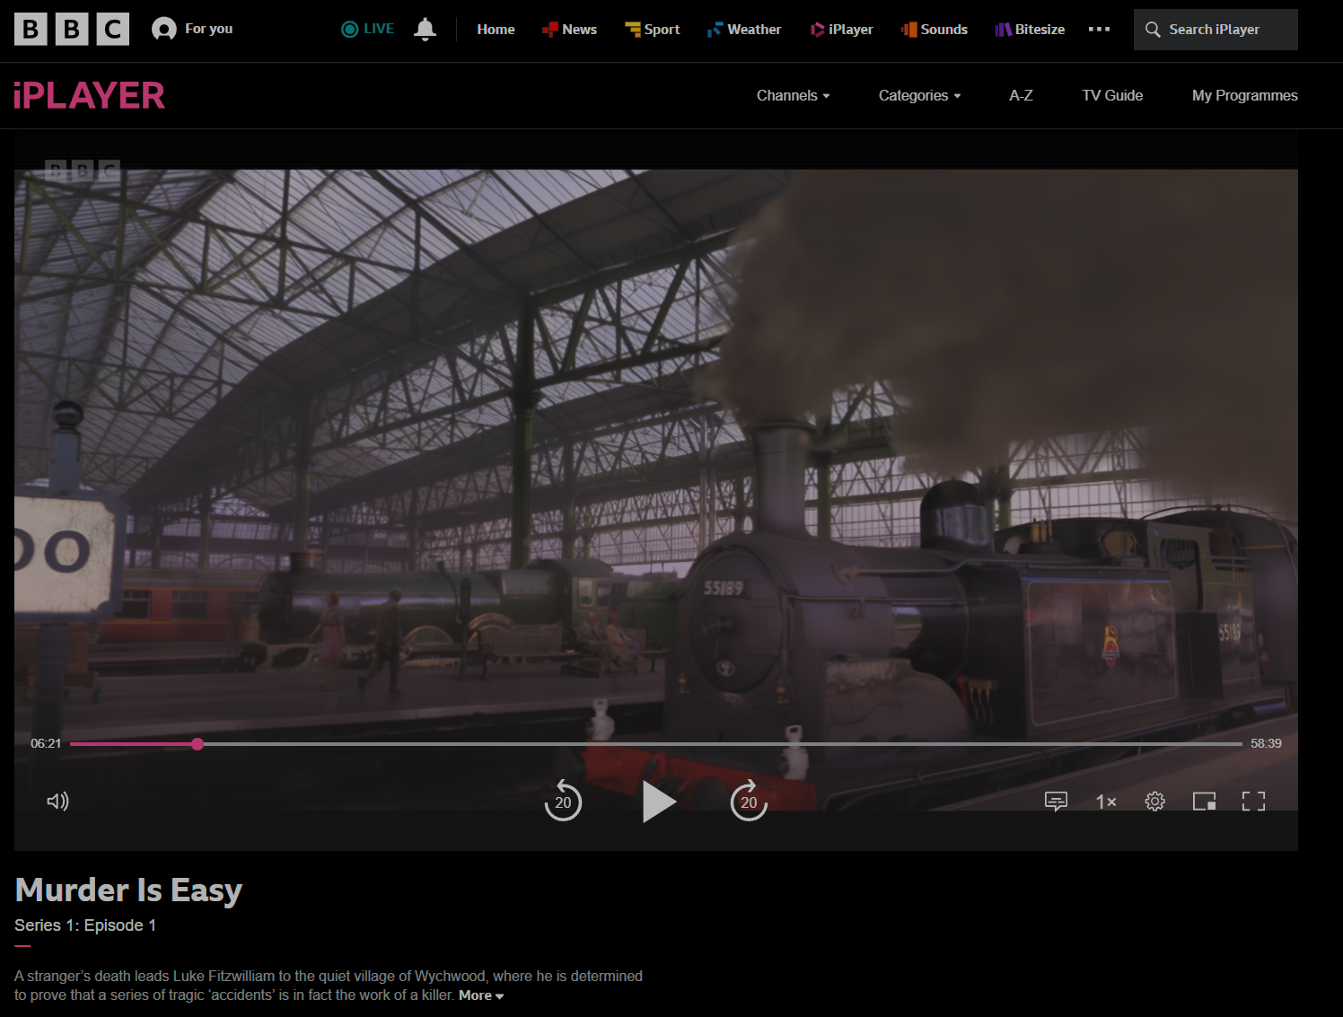The image size is (1343, 1017).
Task: Expand the Channels dropdown
Action: click(x=793, y=96)
